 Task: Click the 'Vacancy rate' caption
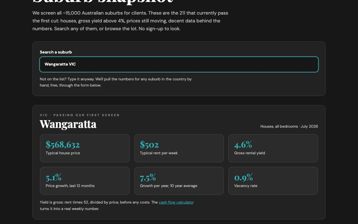pos(246,186)
